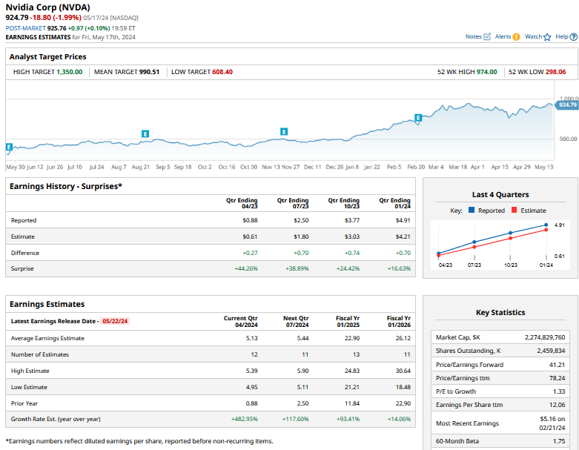
Task: Click the Price/Earnings Forward value 41.21
Action: [x=558, y=365]
